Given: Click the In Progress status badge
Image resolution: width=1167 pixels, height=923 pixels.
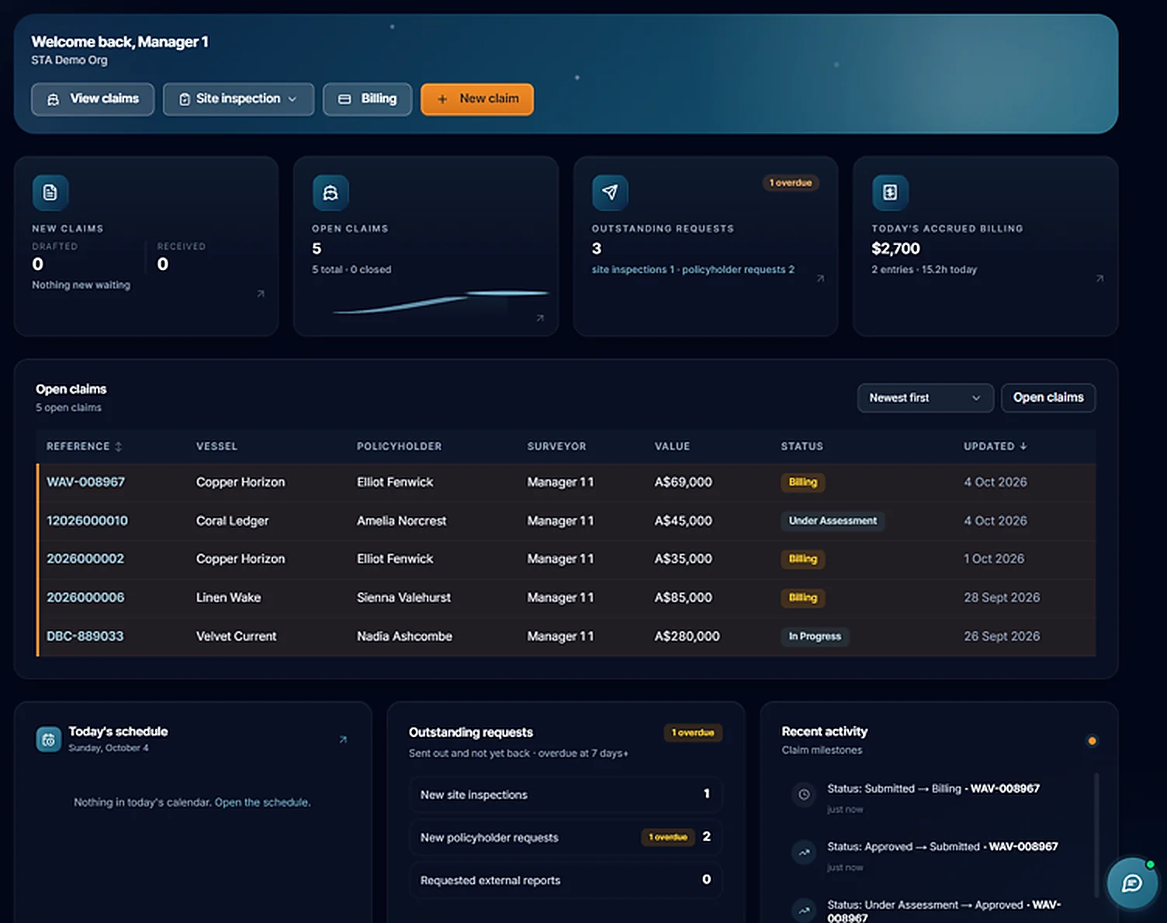Looking at the screenshot, I should tap(815, 637).
